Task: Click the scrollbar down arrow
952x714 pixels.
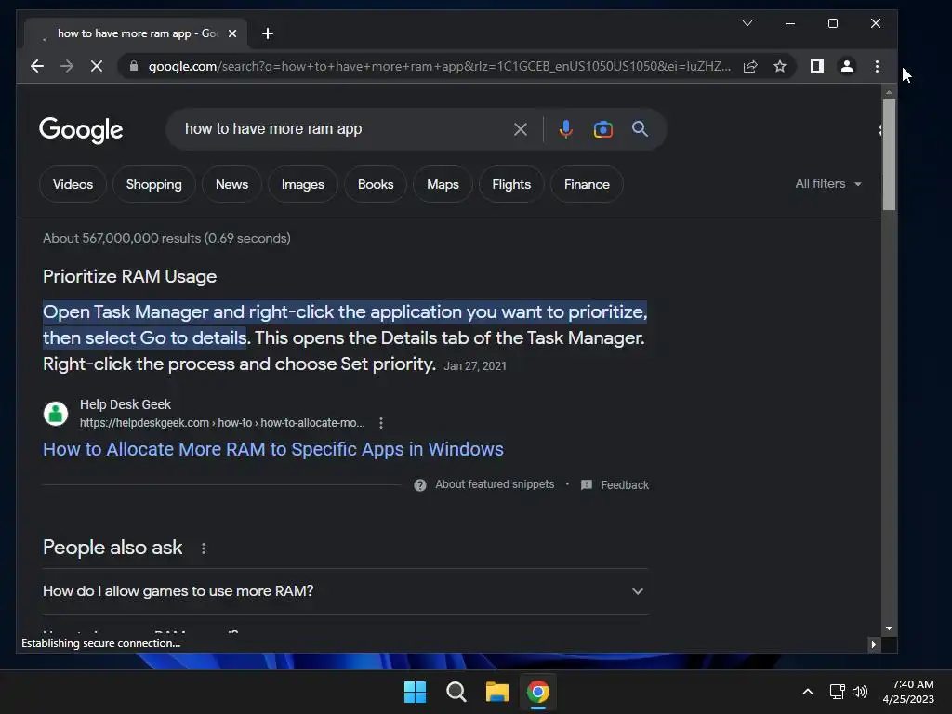Action: coord(889,628)
